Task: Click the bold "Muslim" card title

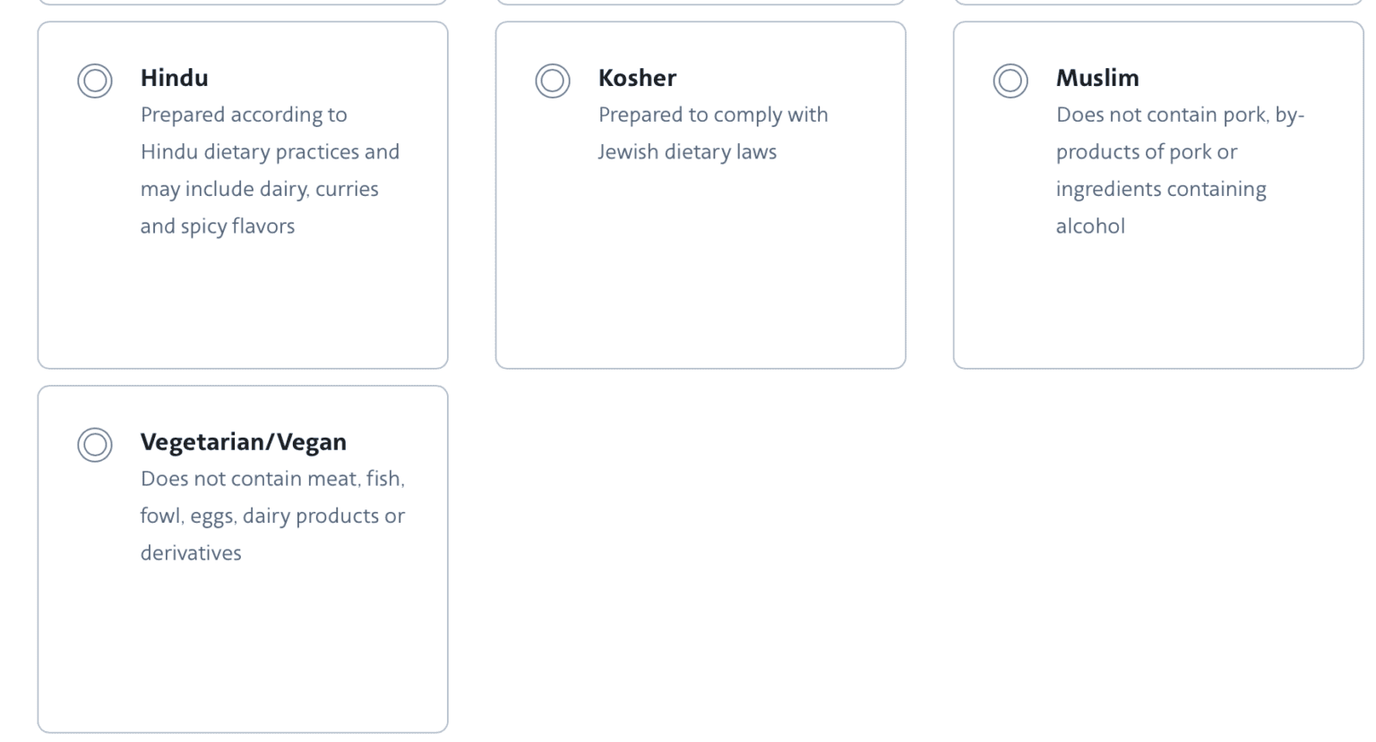Action: click(1097, 78)
